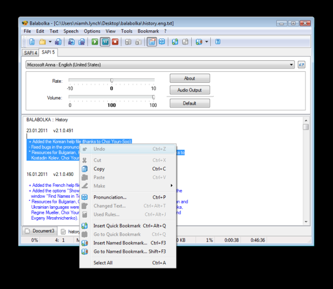Click the Save Audio File toolbar icon

coord(71,42)
